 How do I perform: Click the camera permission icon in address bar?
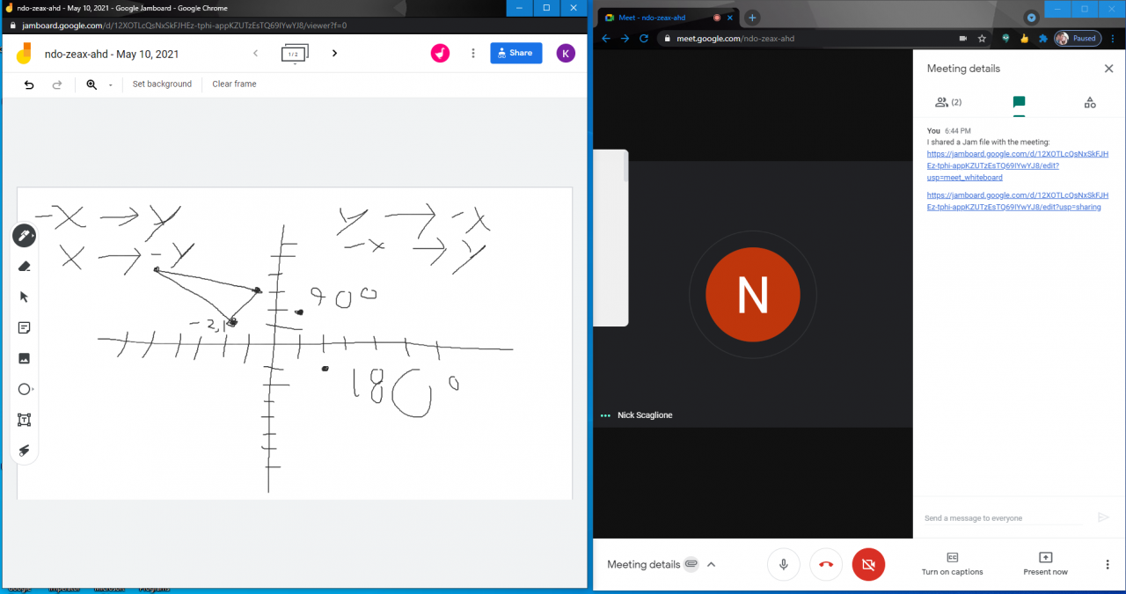coord(962,39)
